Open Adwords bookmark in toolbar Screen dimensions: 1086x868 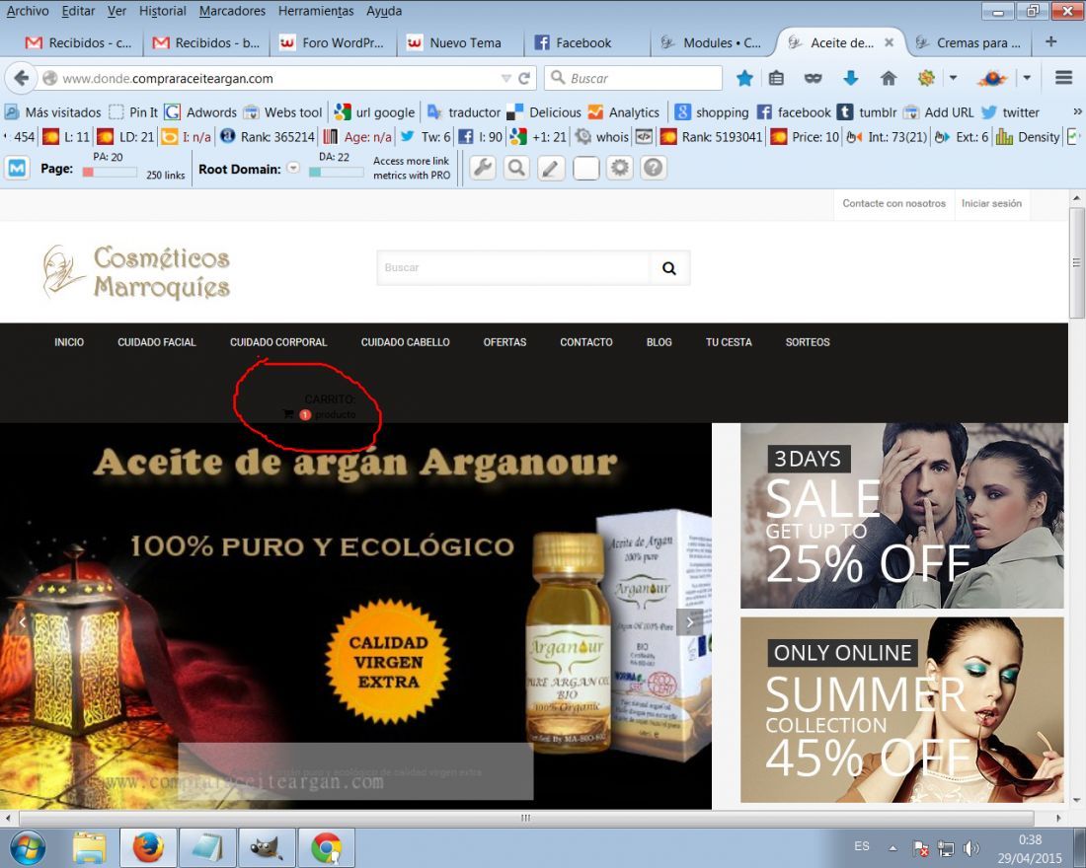(200, 112)
